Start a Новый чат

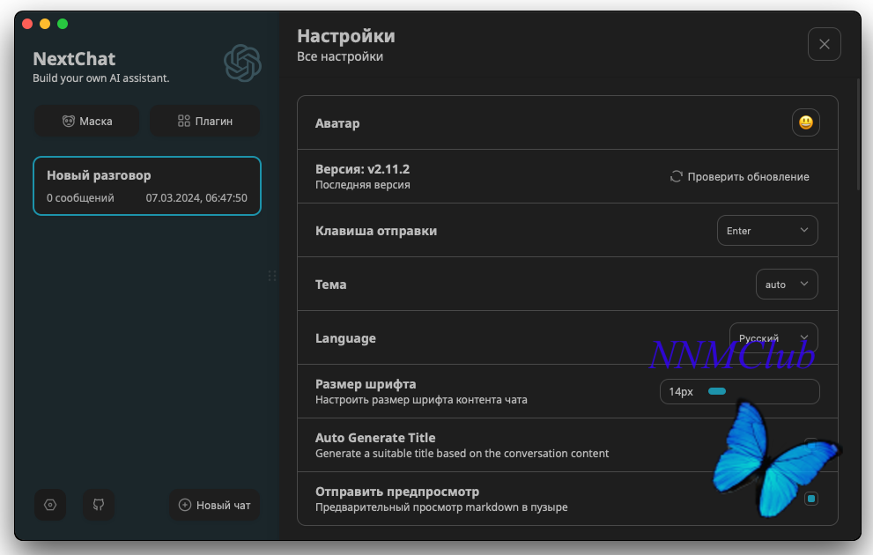pyautogui.click(x=214, y=505)
